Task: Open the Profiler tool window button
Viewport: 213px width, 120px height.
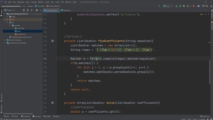Action: (47, 116)
